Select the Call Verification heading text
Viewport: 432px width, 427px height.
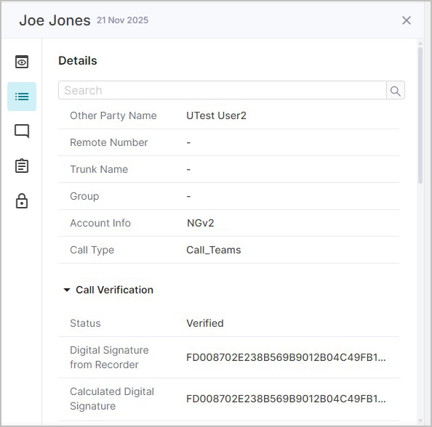(114, 290)
